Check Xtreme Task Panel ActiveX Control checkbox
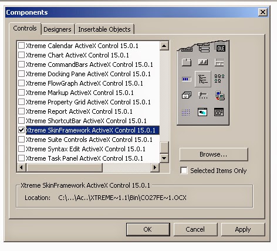 (x=21, y=158)
